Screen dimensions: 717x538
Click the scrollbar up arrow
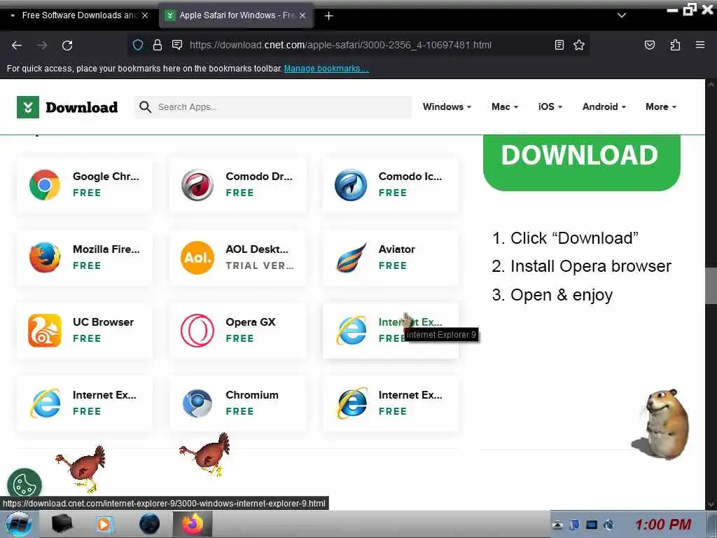coord(711,85)
